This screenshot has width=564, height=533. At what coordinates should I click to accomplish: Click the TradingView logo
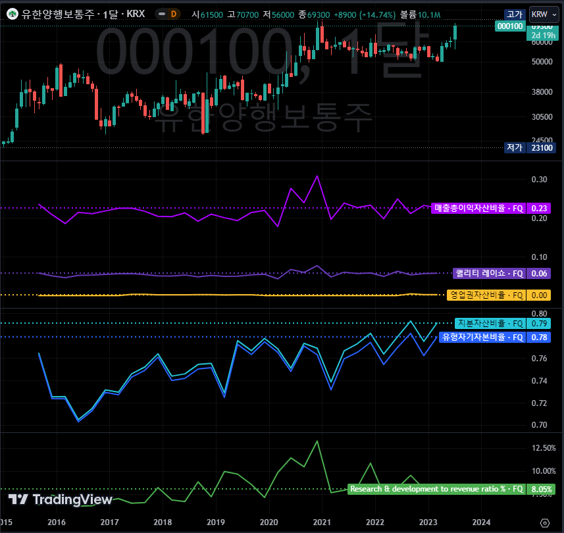[60, 499]
